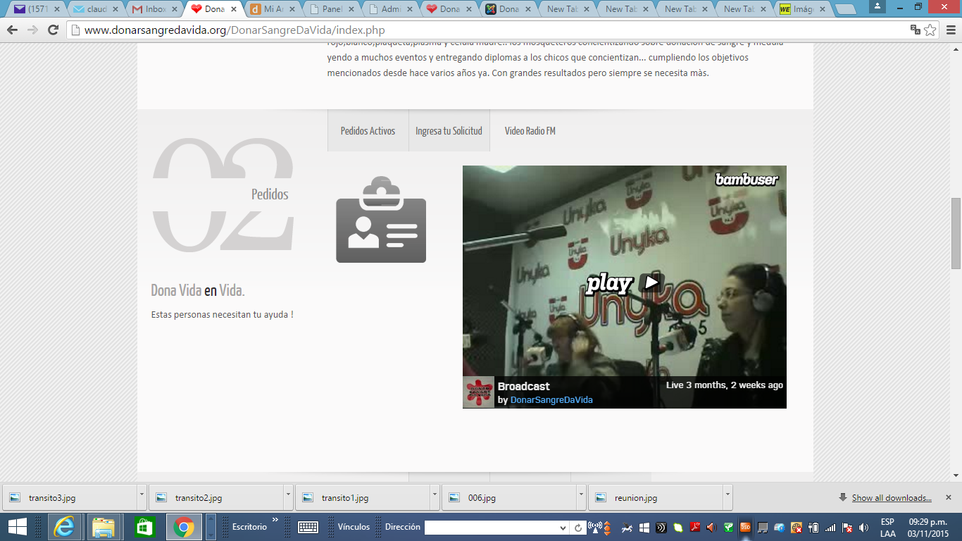Switch to the Pedidos Activos tab
This screenshot has height=541, width=962.
coord(368,131)
